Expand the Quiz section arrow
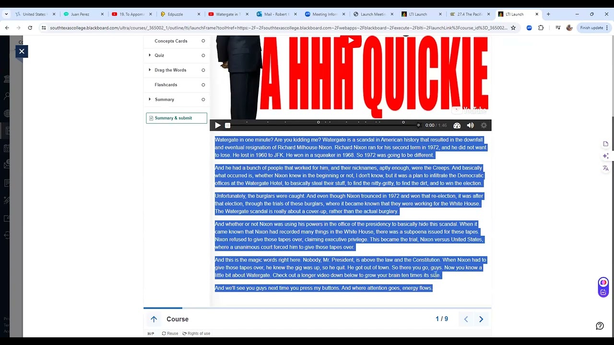Viewport: 614px width, 345px height. click(x=150, y=56)
